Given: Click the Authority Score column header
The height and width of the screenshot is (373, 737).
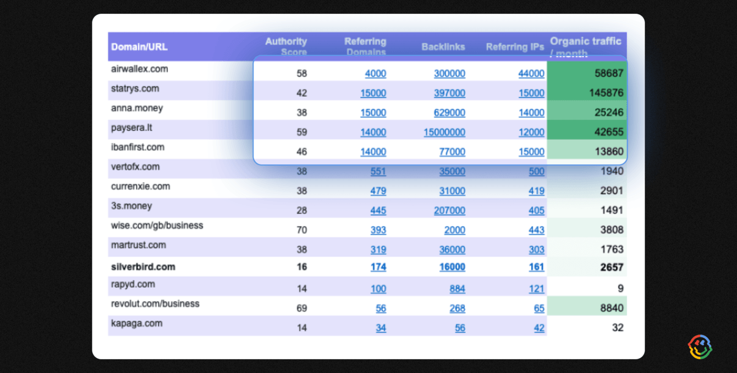Looking at the screenshot, I should (286, 47).
